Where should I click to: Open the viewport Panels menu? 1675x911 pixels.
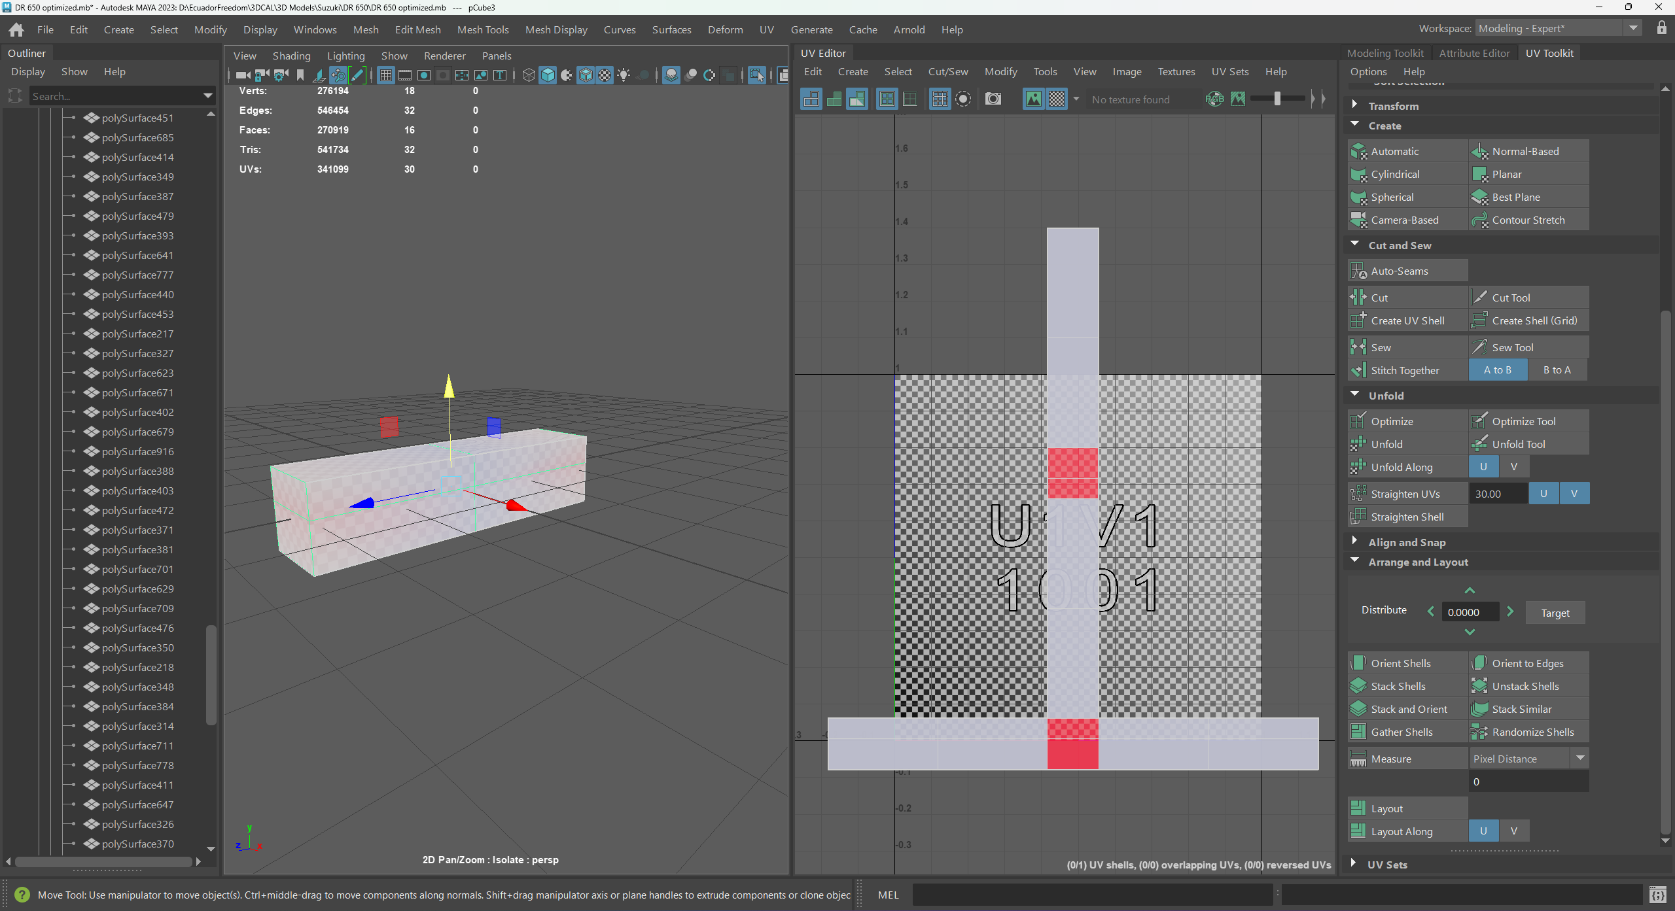pyautogui.click(x=497, y=56)
